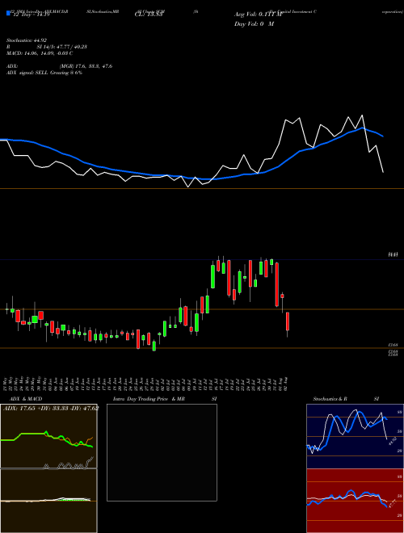Click 'Avg Vol: 0.111 M' text

[x=258, y=15]
